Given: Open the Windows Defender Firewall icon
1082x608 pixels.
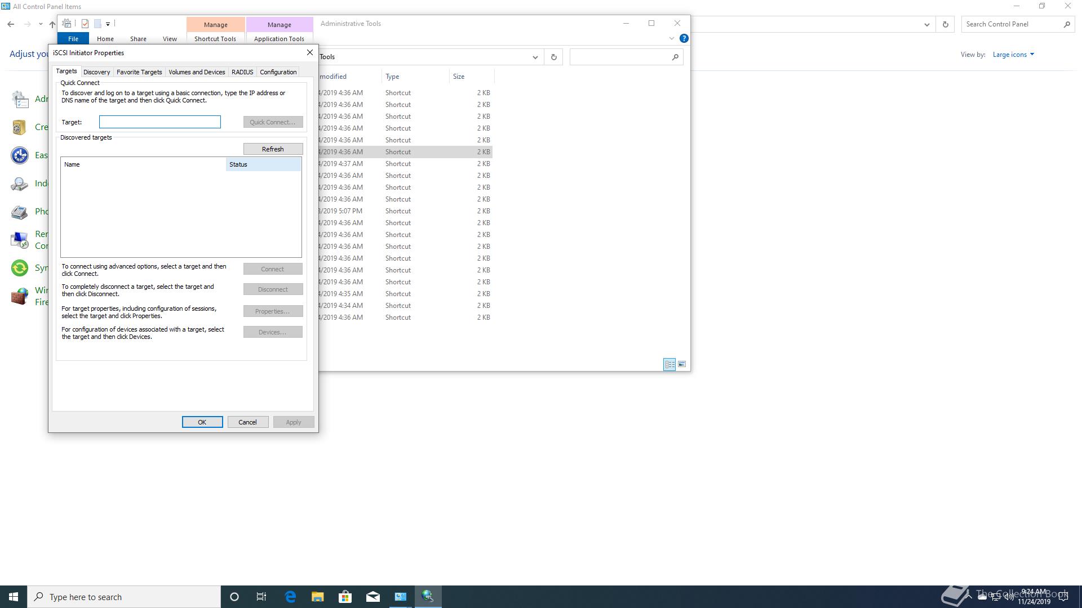Looking at the screenshot, I should 19,296.
